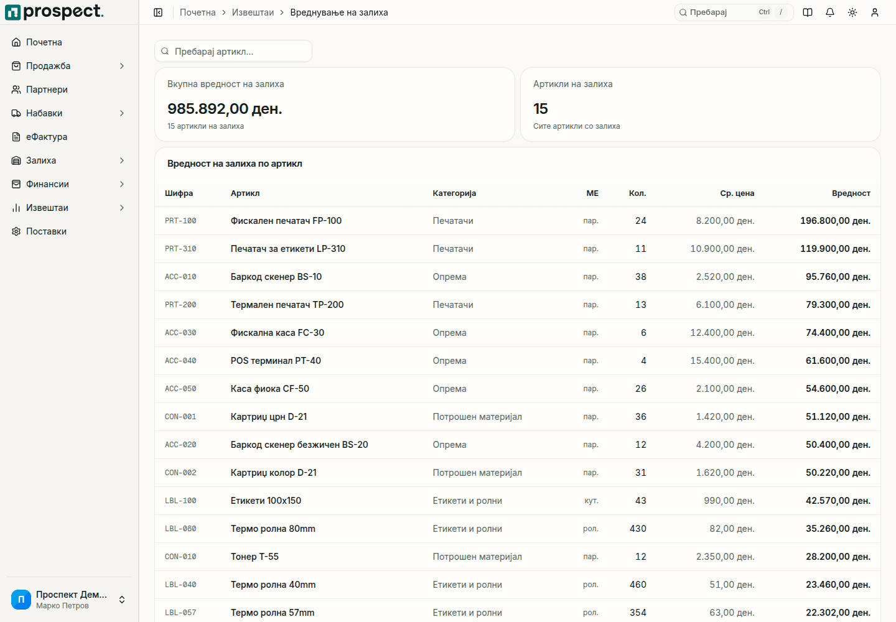Focus the Пребарај артикл search field
Screen dimensions: 896x622
(x=233, y=52)
